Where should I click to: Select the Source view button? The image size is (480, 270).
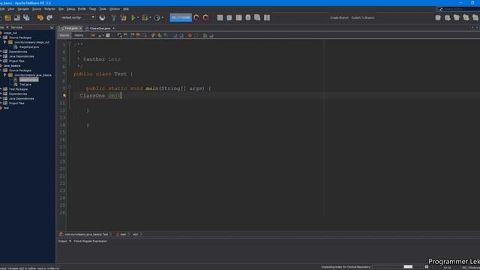click(64, 35)
